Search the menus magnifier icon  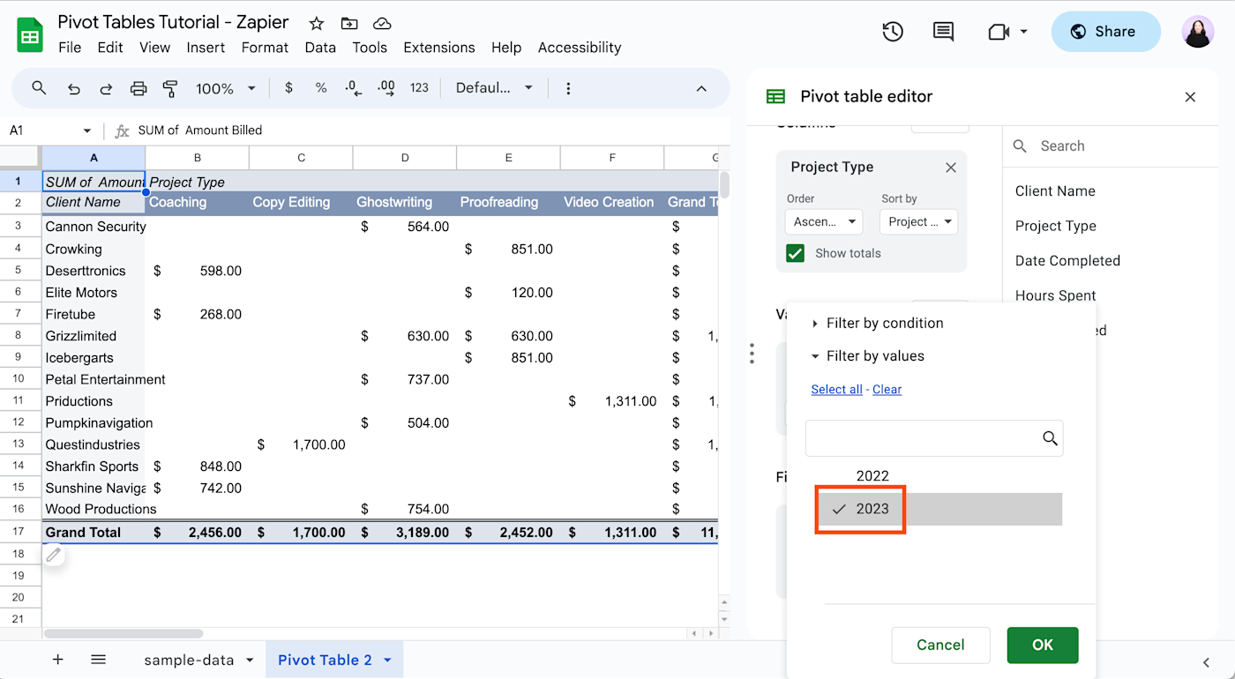click(x=39, y=88)
